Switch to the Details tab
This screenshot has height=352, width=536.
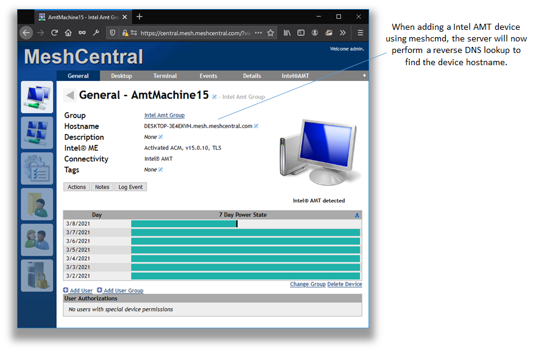[x=252, y=76]
